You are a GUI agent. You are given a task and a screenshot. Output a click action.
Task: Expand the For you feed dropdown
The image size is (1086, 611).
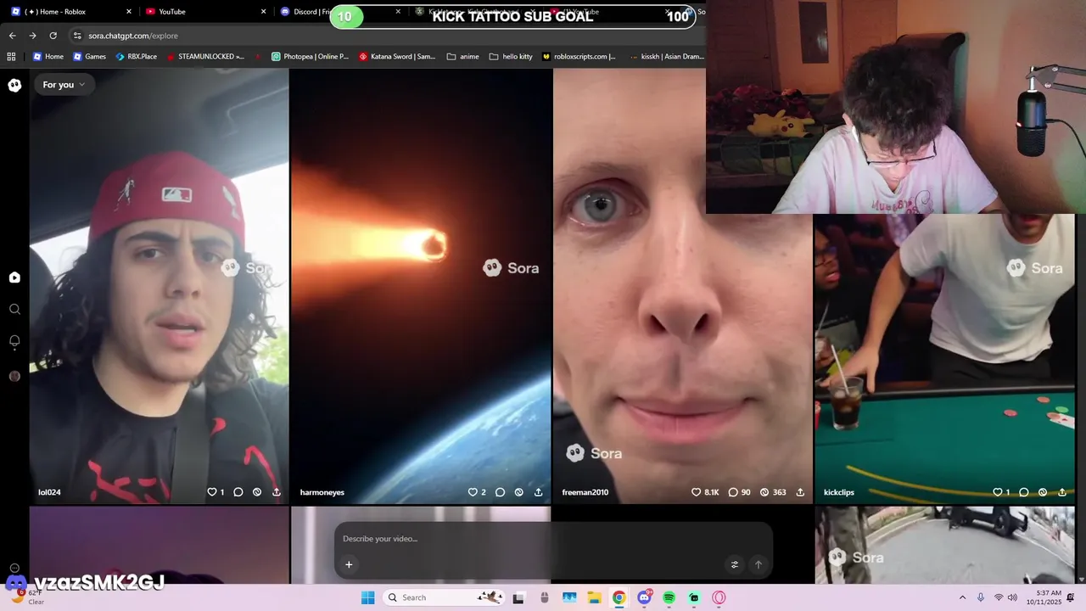64,85
